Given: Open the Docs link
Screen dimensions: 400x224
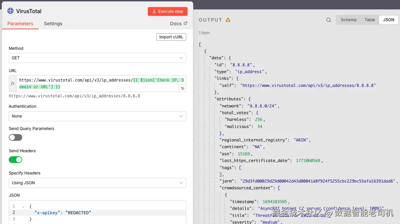Looking at the screenshot, I should (176, 24).
